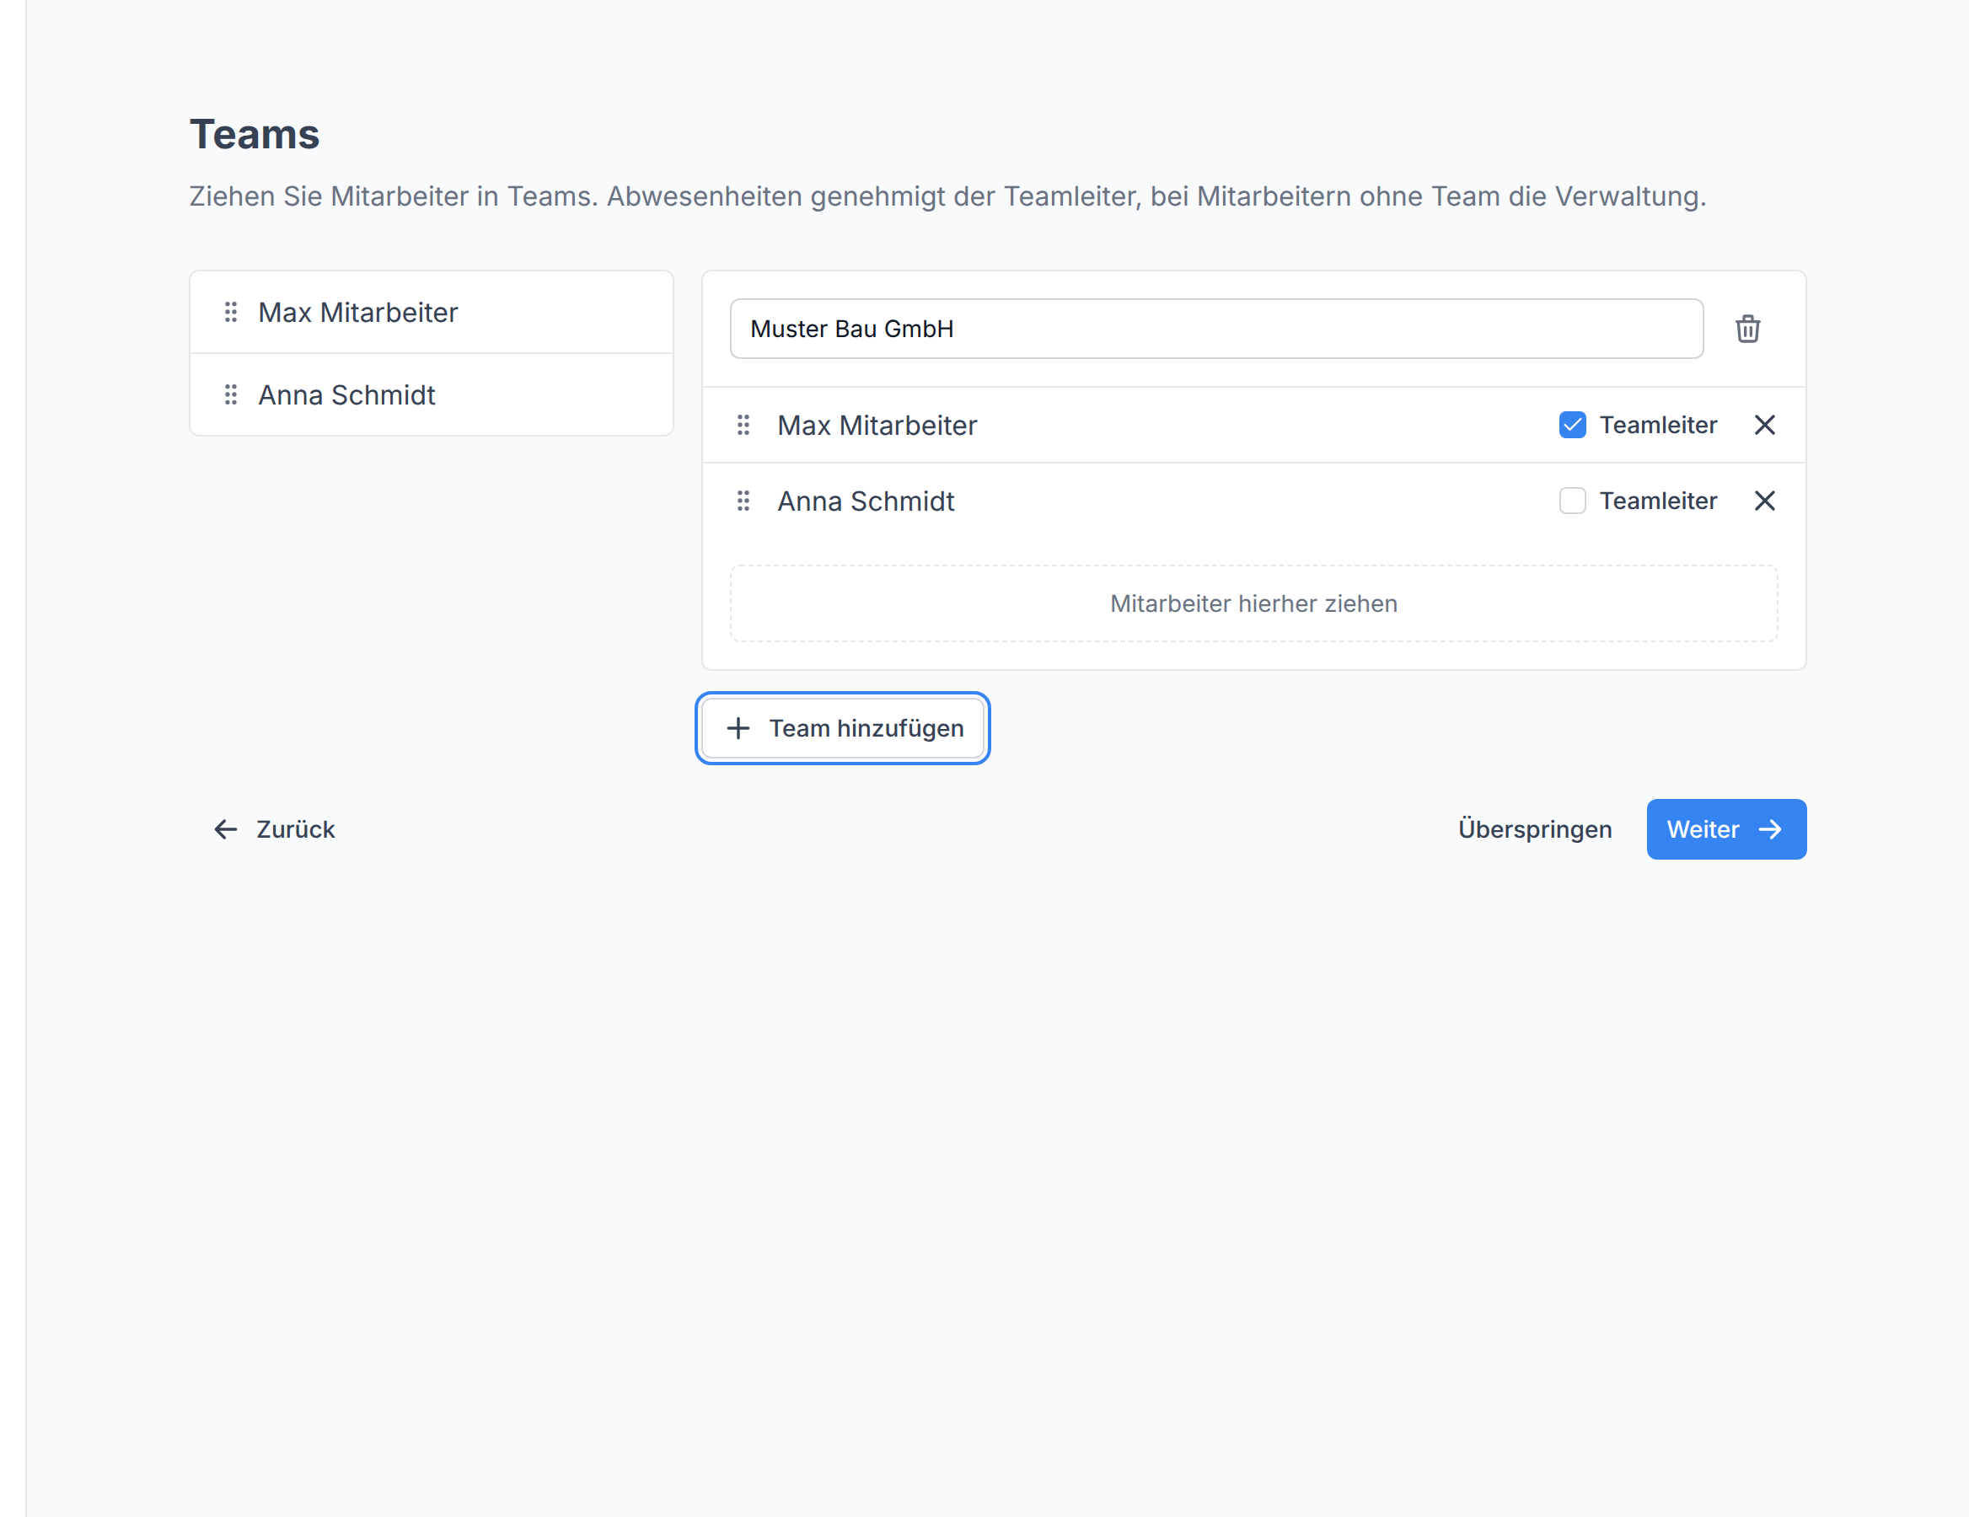Select Max Mitarbeiter name in left employee list

tap(358, 312)
